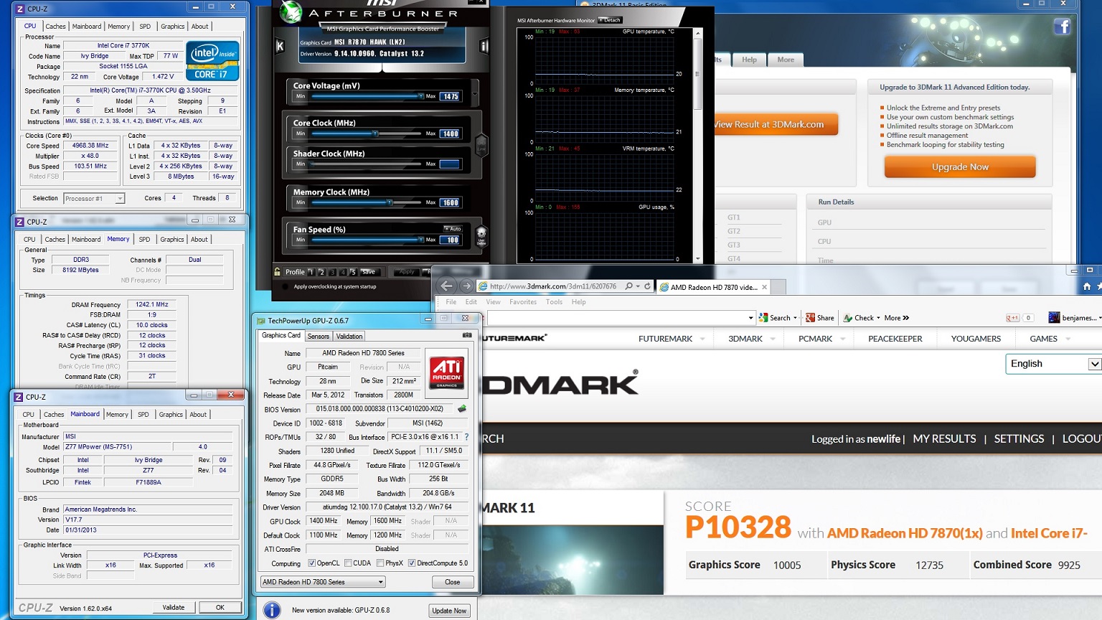Open the English language dropdown on 3DMark
The width and height of the screenshot is (1102, 620).
coord(1053,364)
